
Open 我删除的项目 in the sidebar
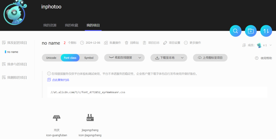[x=17, y=77]
